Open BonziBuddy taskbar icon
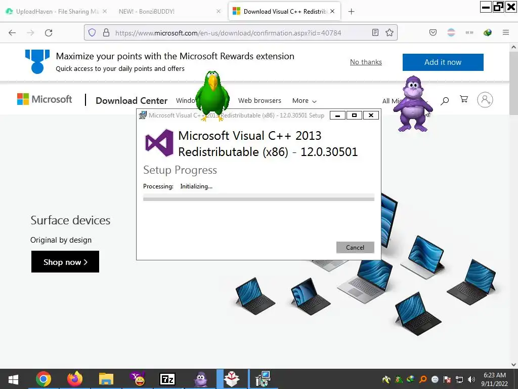This screenshot has height=389, width=518. [201, 379]
